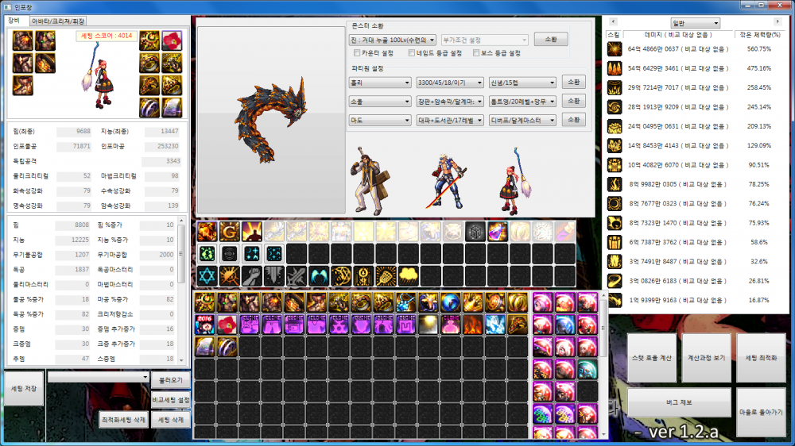The height and width of the screenshot is (446, 795).
Task: Click 최적화세팅 삭제 button
Action: [x=124, y=420]
